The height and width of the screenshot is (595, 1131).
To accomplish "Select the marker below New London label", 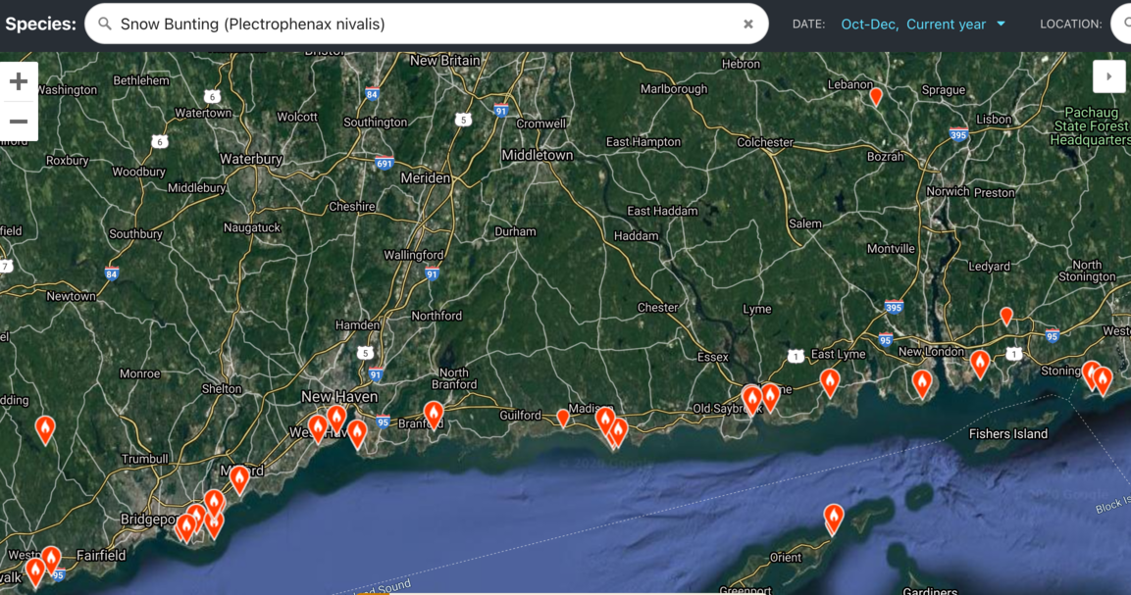I will (921, 382).
